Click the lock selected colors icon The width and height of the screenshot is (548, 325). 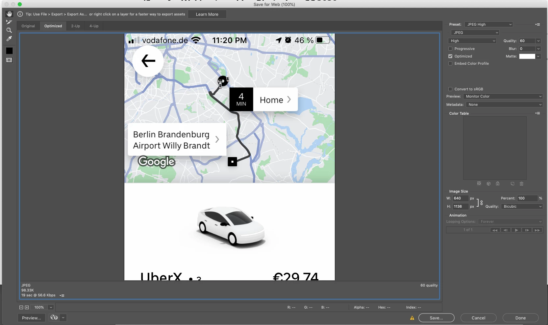click(x=498, y=183)
